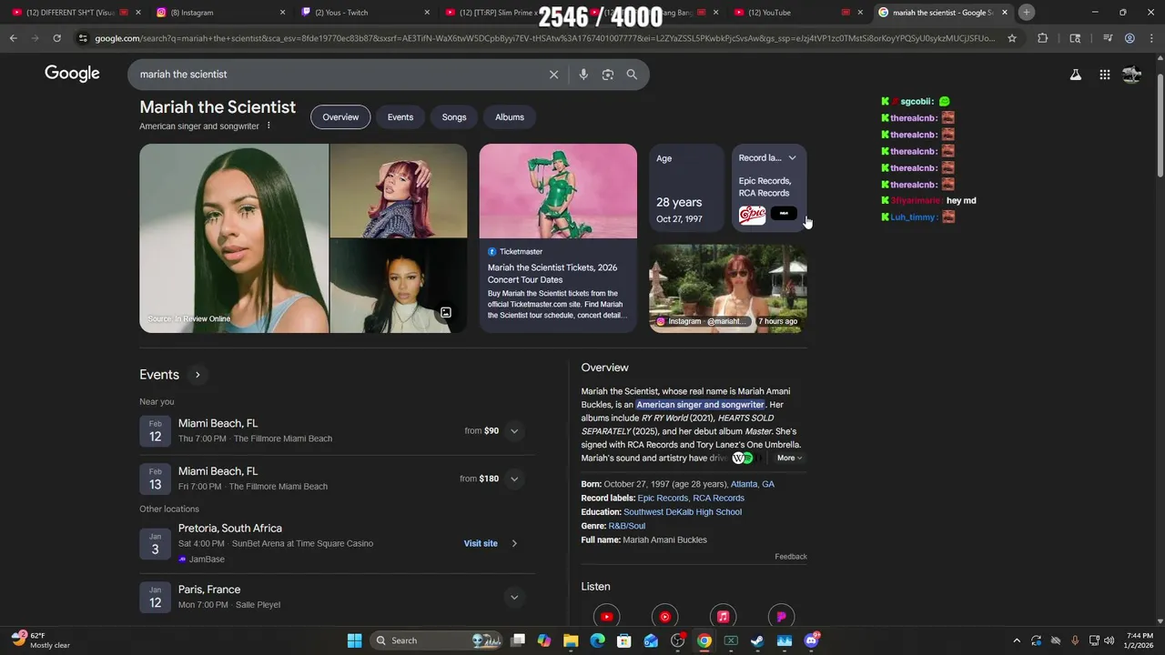
Task: Reload the page
Action: [56, 38]
